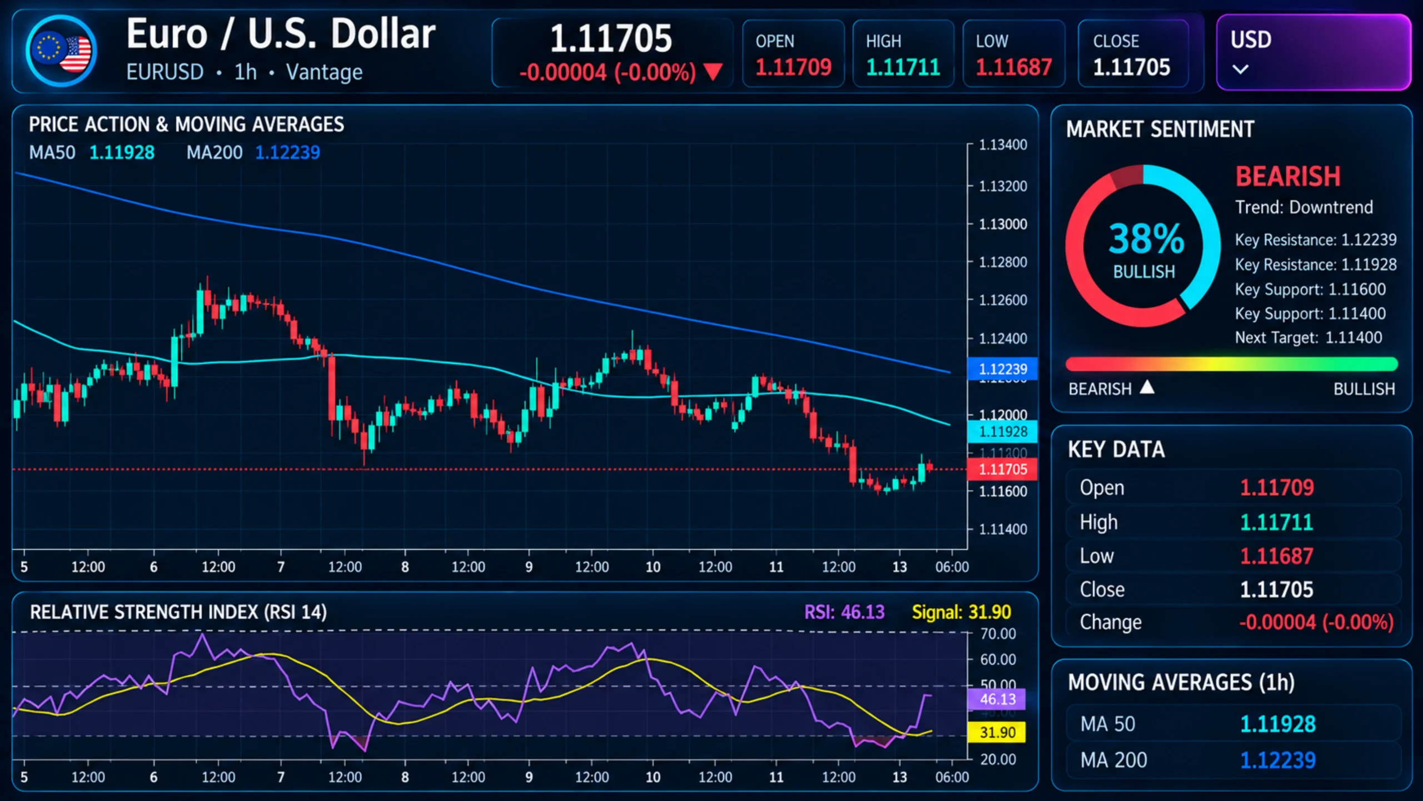Click the purple 46.13 RSI axis tag
Viewport: 1423px width, 801px height.
996,699
